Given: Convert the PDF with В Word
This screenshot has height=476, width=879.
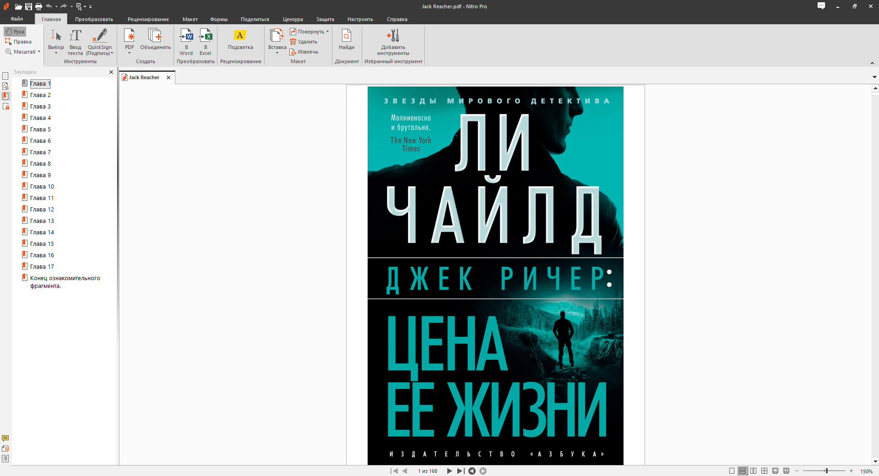Looking at the screenshot, I should [x=186, y=36].
